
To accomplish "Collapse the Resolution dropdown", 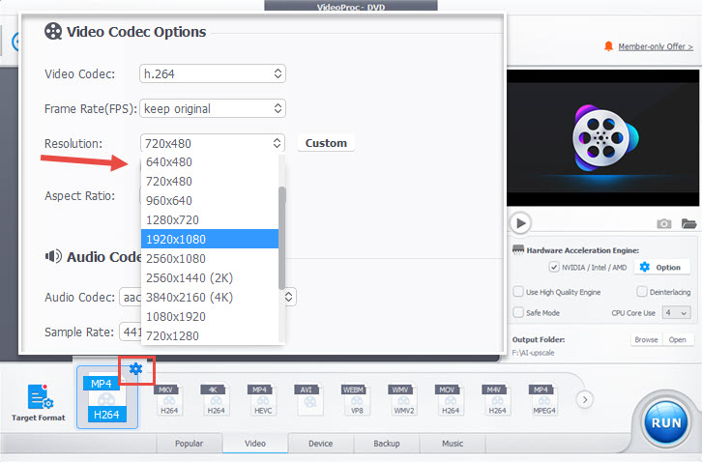I will 213,143.
